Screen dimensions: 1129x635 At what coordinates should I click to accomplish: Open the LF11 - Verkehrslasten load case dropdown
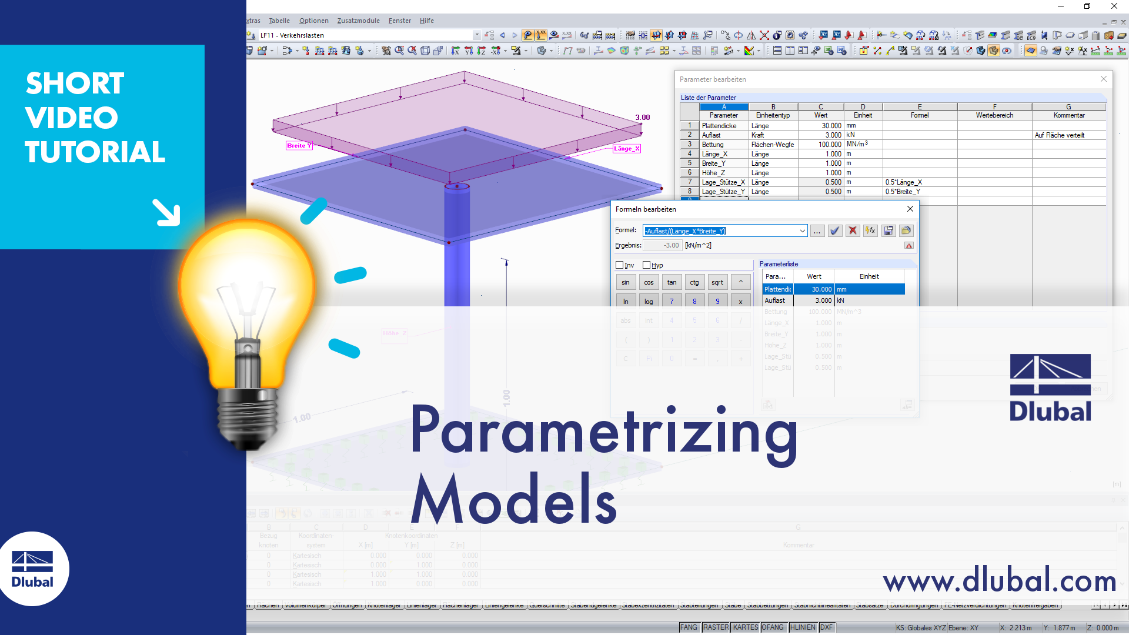click(x=476, y=35)
